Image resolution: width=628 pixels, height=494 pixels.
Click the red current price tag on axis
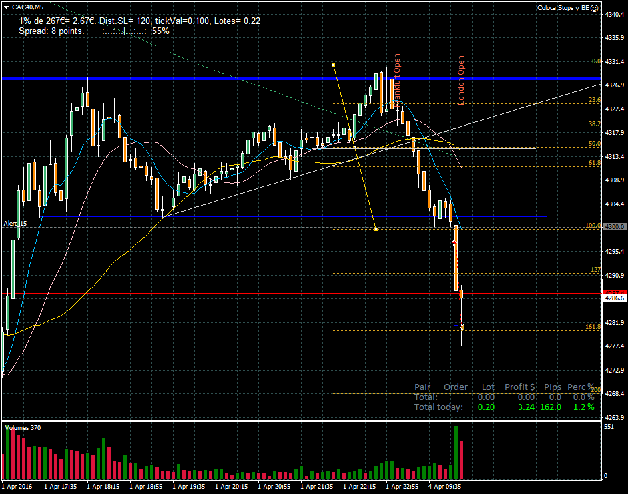coord(614,292)
